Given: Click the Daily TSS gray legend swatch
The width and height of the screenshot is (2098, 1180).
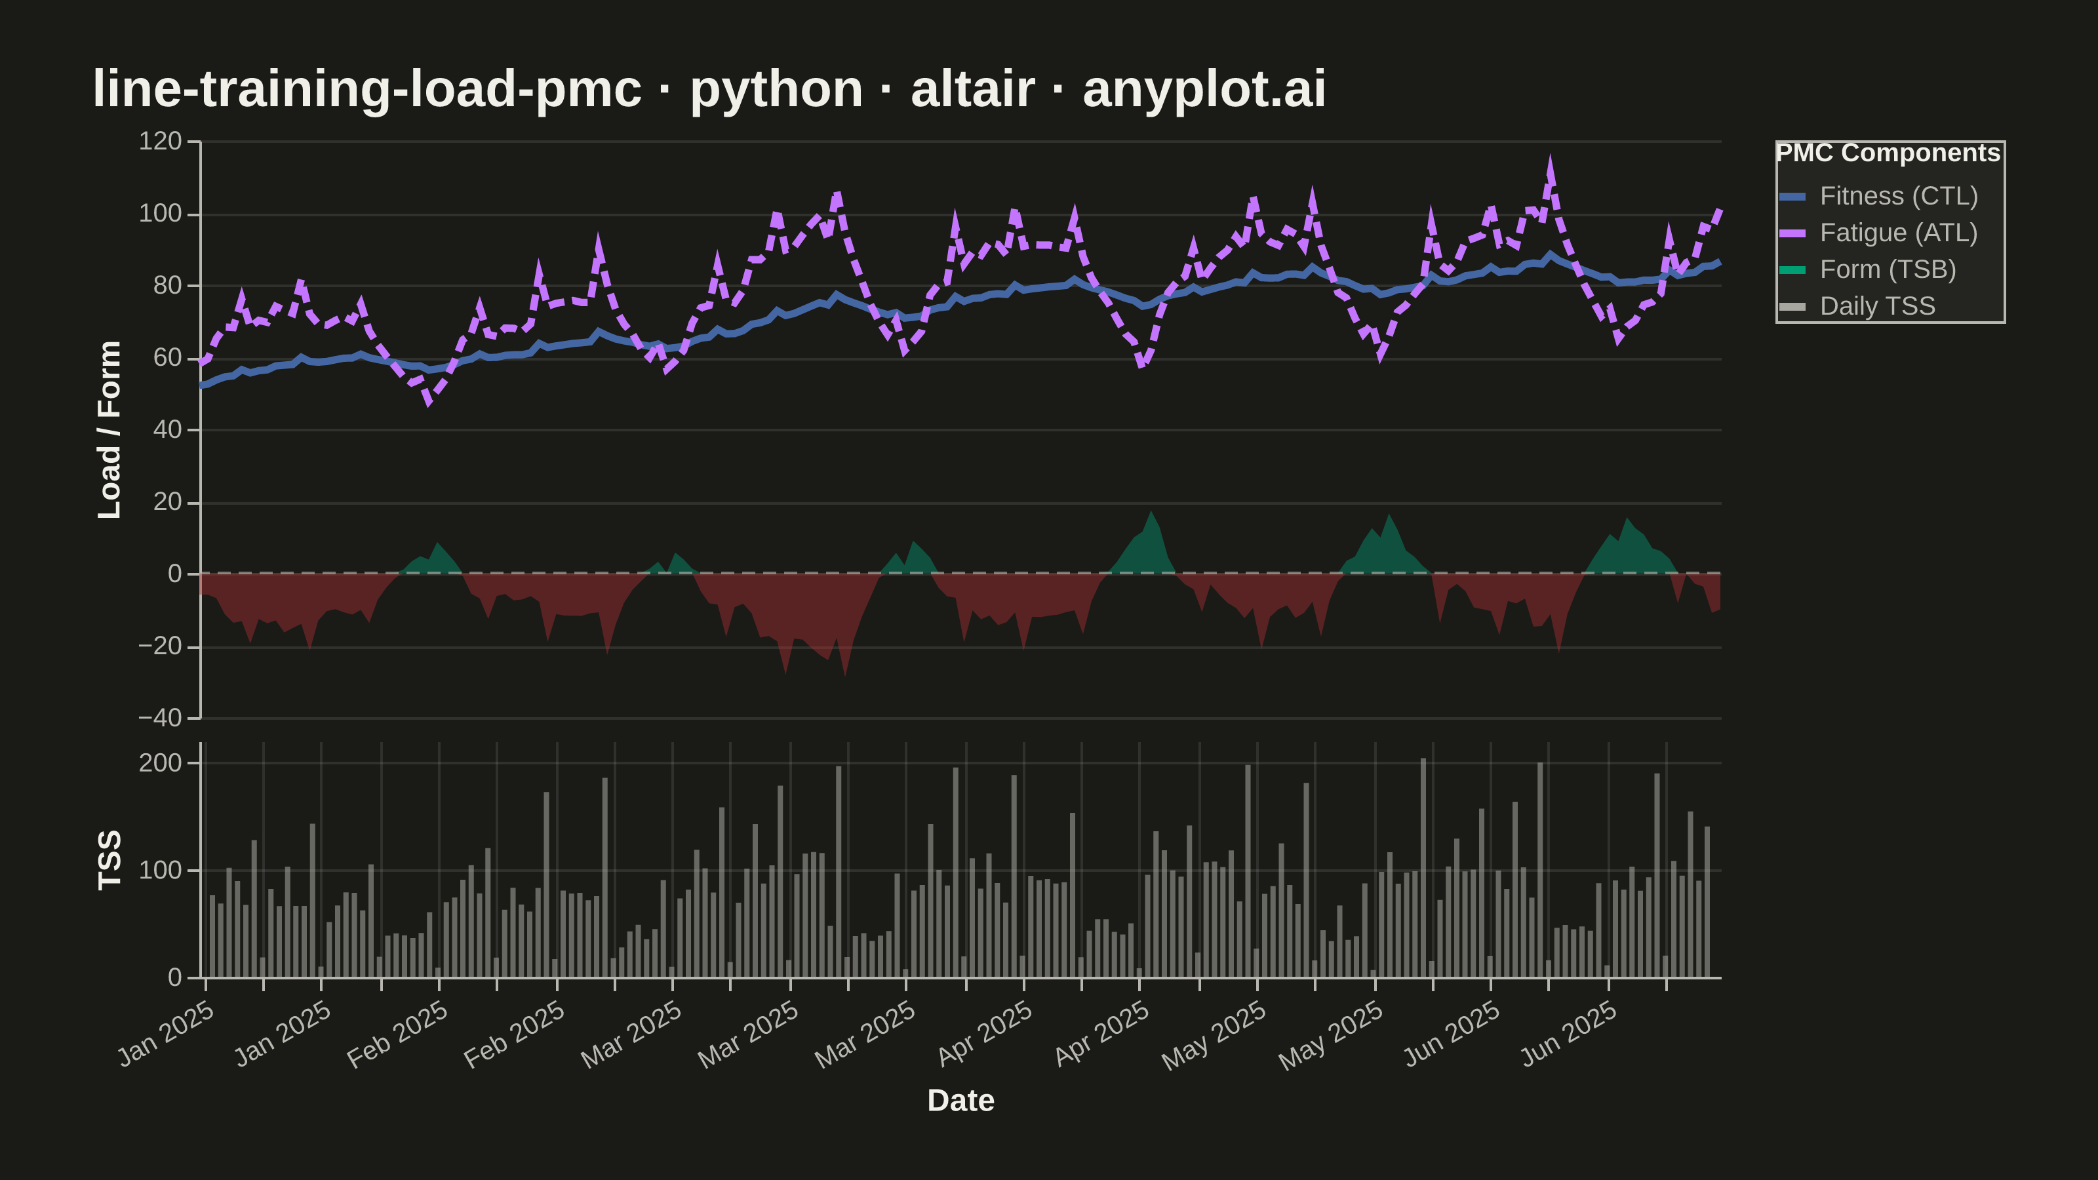Looking at the screenshot, I should (1792, 306).
